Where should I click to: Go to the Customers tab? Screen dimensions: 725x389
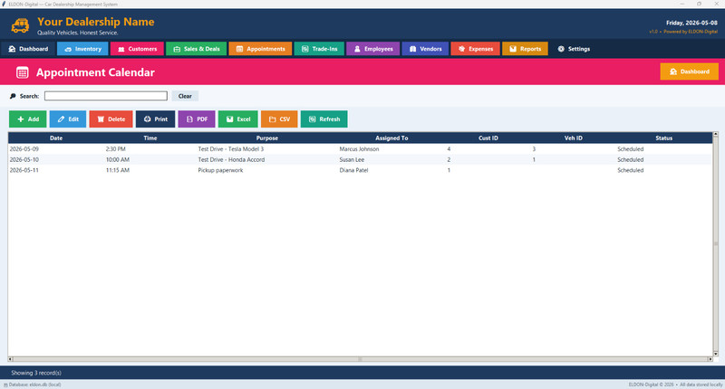138,49
